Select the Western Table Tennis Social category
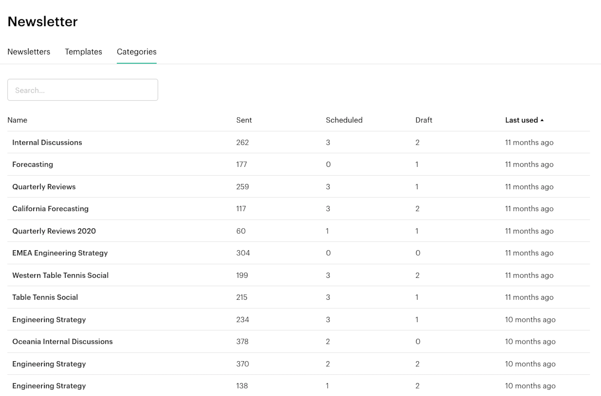This screenshot has width=601, height=396. point(60,275)
